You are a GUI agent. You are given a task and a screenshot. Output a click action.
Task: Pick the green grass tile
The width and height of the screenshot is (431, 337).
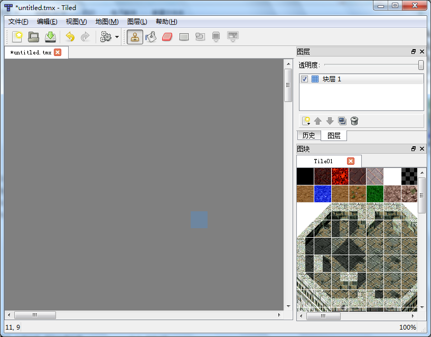click(x=375, y=194)
